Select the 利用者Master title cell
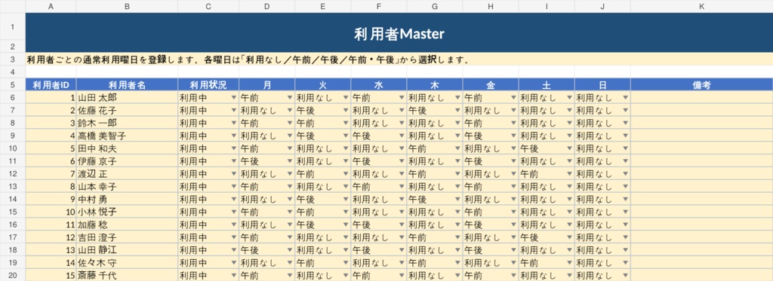The image size is (773, 281). 399,32
